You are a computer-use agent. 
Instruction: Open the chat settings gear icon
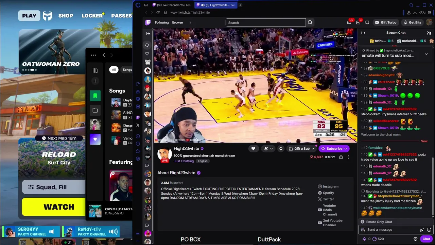click(x=415, y=239)
